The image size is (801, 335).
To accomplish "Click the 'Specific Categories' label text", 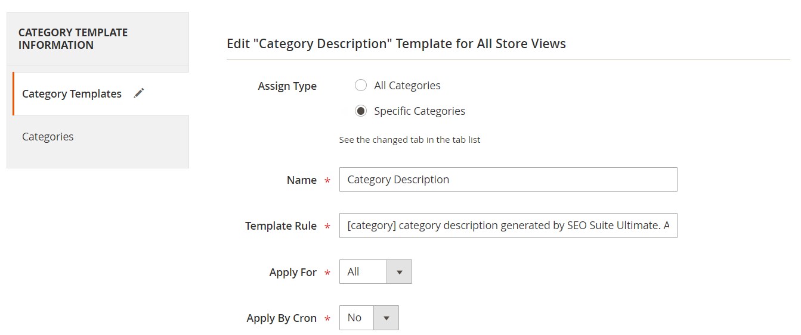I will [420, 111].
